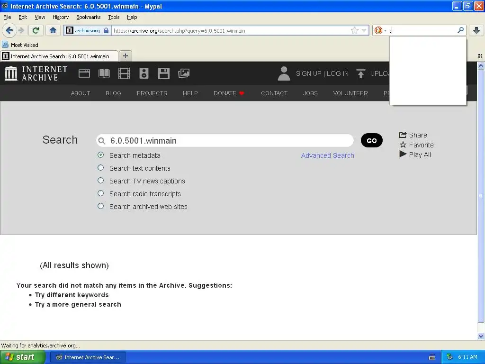Open the Software floppy disk icon
Image resolution: width=485 pixels, height=364 pixels.
tap(163, 73)
